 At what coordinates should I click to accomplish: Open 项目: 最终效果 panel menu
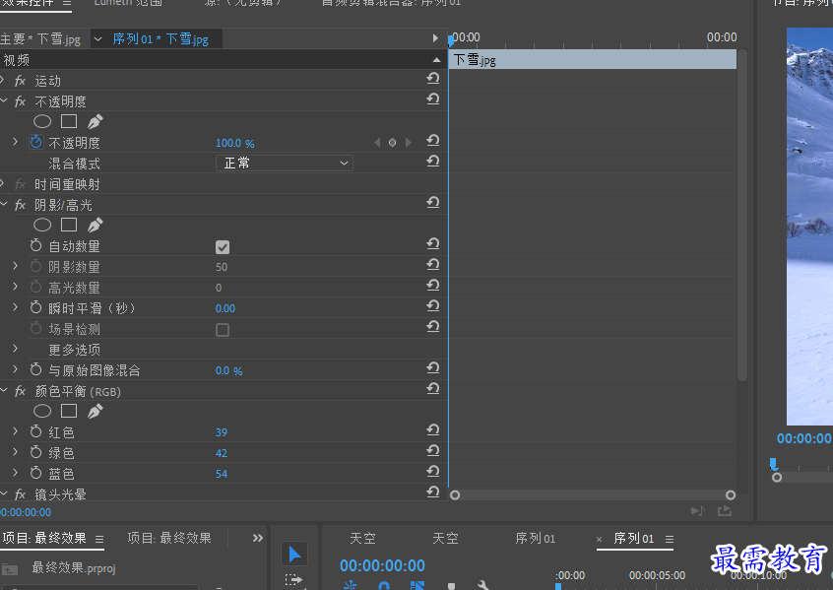pyautogui.click(x=99, y=539)
